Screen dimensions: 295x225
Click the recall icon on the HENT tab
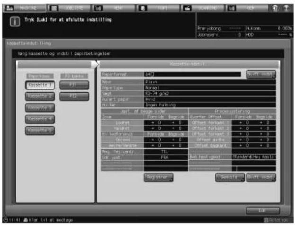point(98,8)
